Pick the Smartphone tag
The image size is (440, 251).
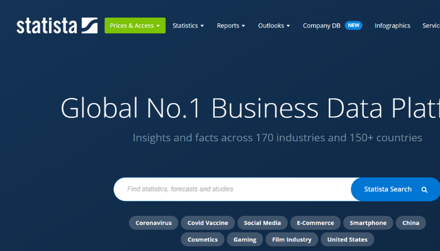tap(368, 223)
